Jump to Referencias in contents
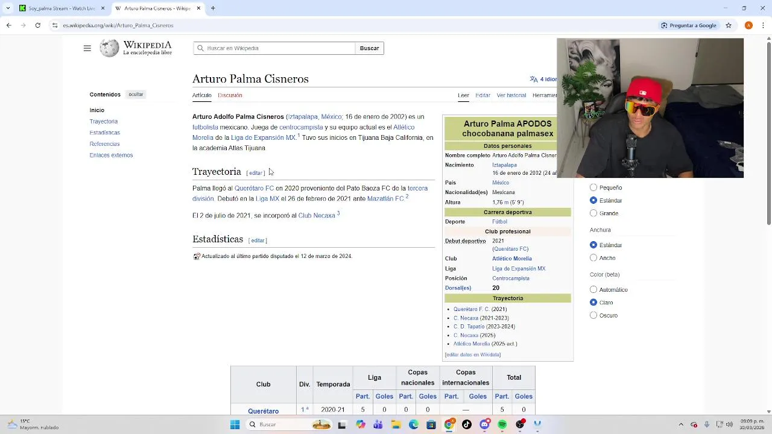 pos(105,144)
